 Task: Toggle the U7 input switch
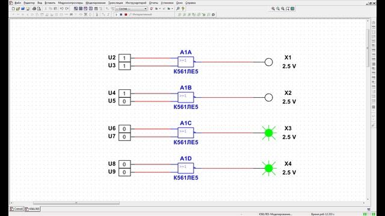[125, 137]
